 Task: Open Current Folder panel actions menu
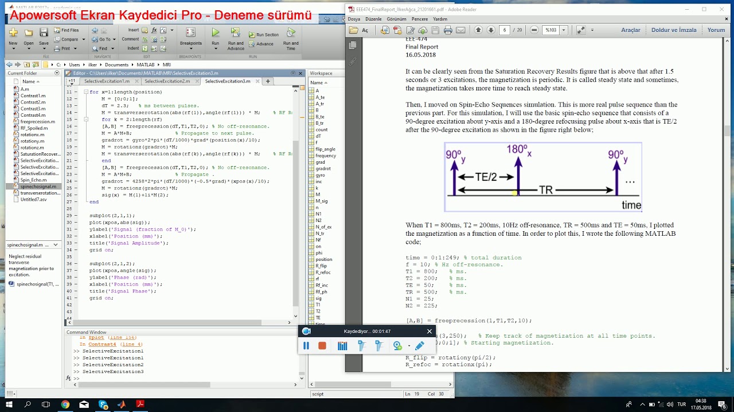(x=57, y=73)
